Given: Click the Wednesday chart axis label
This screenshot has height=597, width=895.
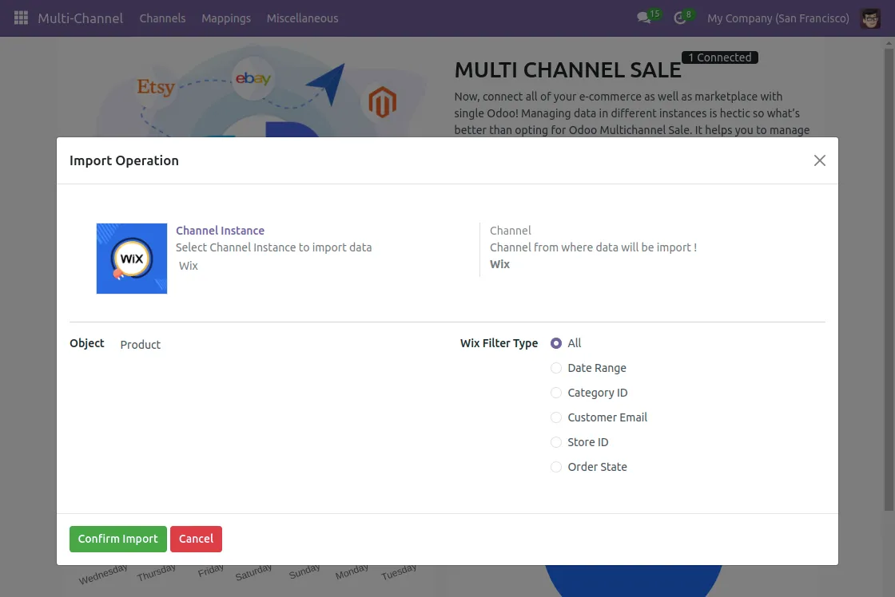Looking at the screenshot, I should [103, 574].
